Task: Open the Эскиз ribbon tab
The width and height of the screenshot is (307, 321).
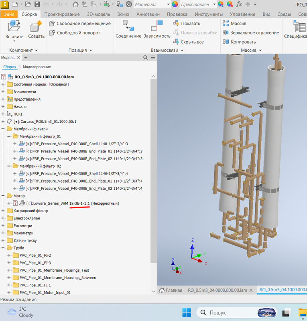Action: coord(123,14)
